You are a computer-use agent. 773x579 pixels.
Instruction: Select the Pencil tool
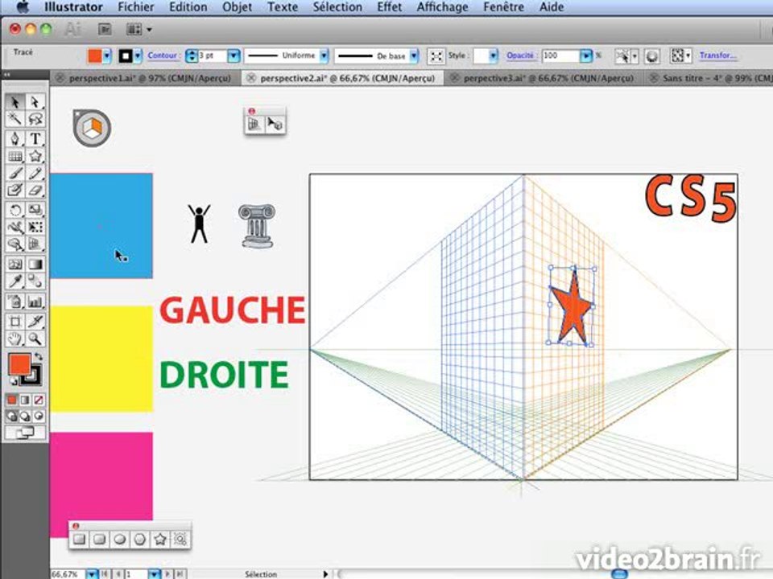(x=35, y=174)
